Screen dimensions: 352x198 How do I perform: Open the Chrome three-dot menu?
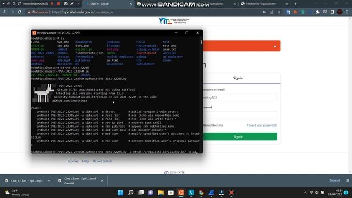tap(347, 12)
